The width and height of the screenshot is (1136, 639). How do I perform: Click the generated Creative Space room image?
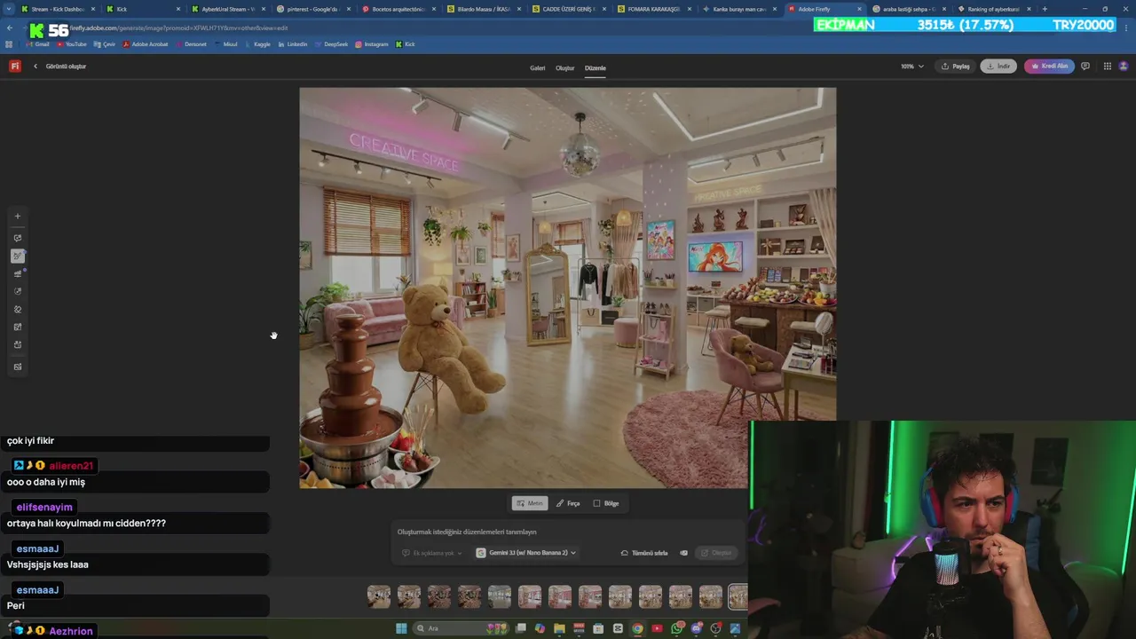click(568, 288)
